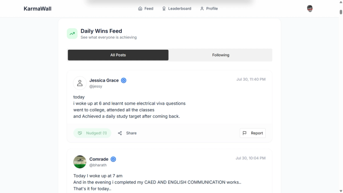Open the user avatar in the top bar
343x193 pixels.
(310, 9)
